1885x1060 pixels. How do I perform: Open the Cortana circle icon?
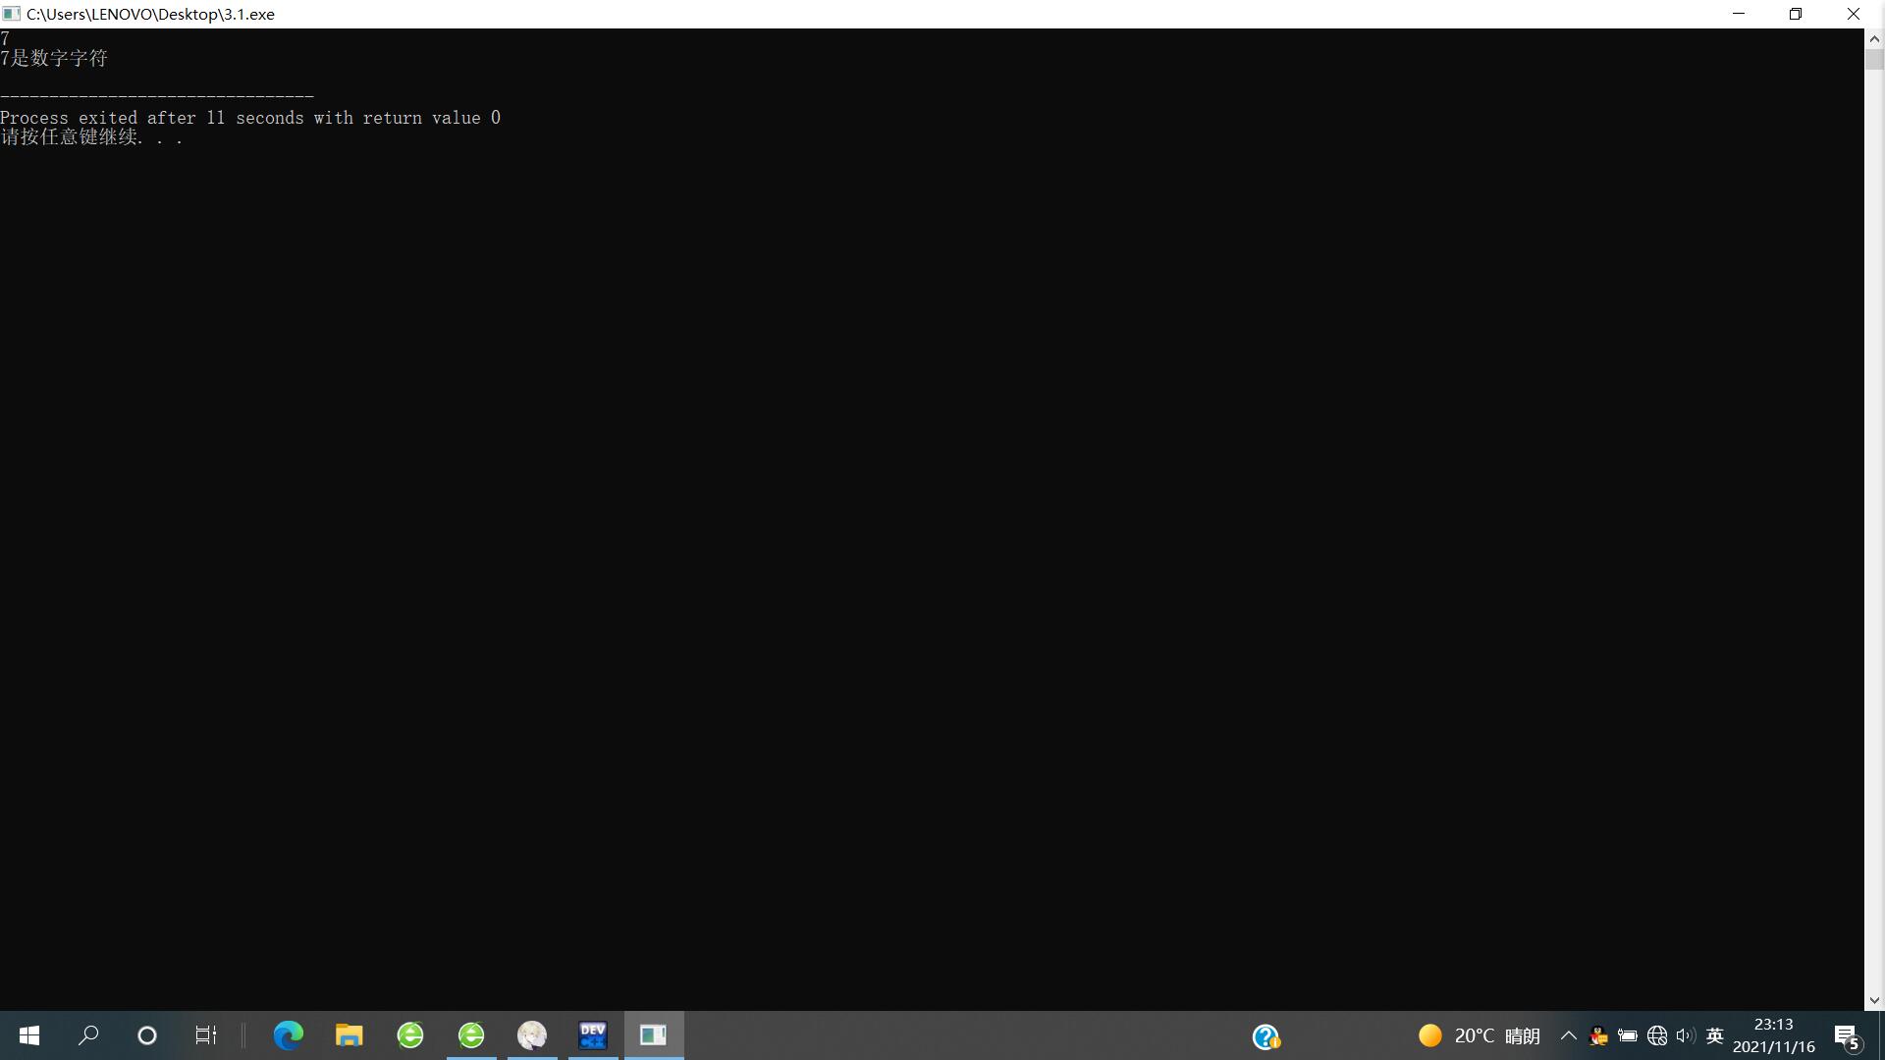pyautogui.click(x=147, y=1035)
